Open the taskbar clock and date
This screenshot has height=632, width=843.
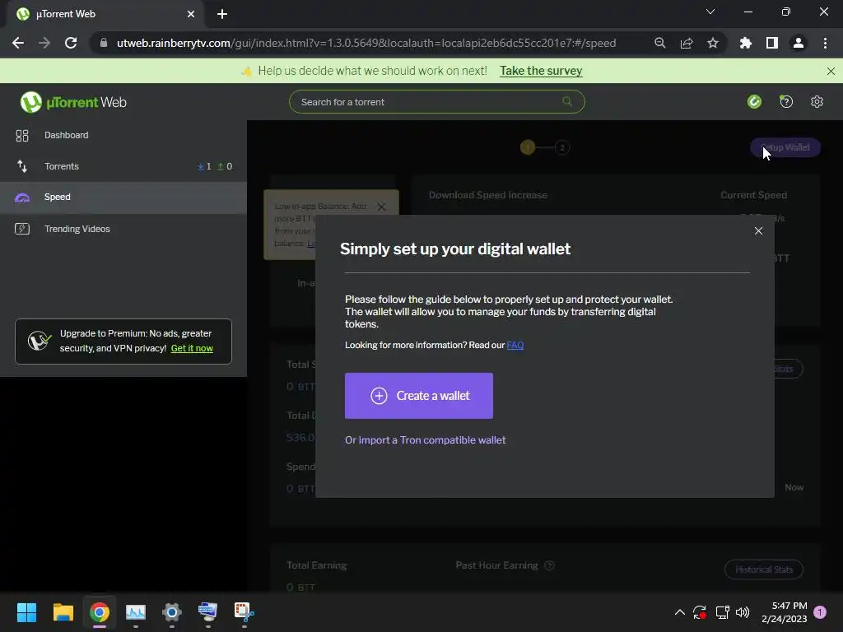785,612
